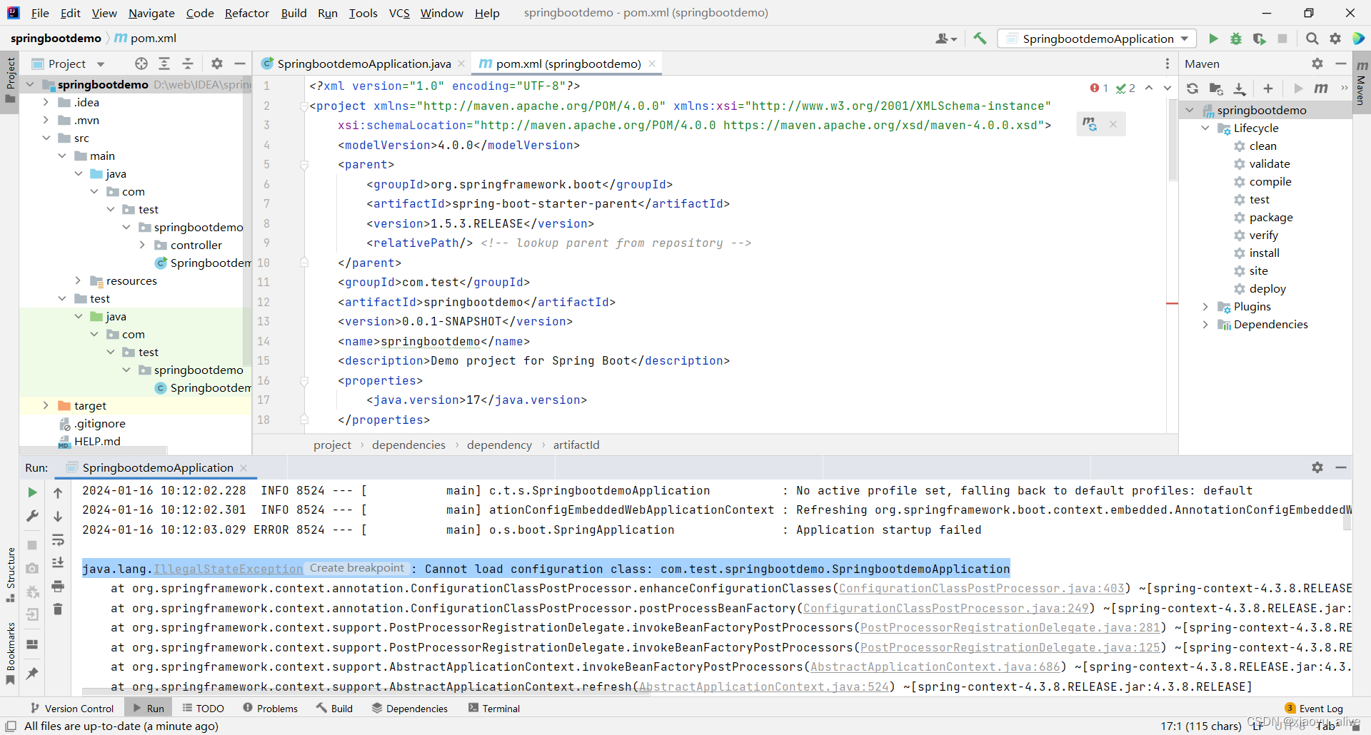Click Create breakpoint hint in console
The height and width of the screenshot is (735, 1371).
tap(357, 568)
